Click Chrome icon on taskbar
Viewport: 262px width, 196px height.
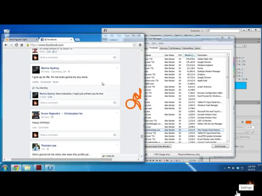(x=16, y=168)
